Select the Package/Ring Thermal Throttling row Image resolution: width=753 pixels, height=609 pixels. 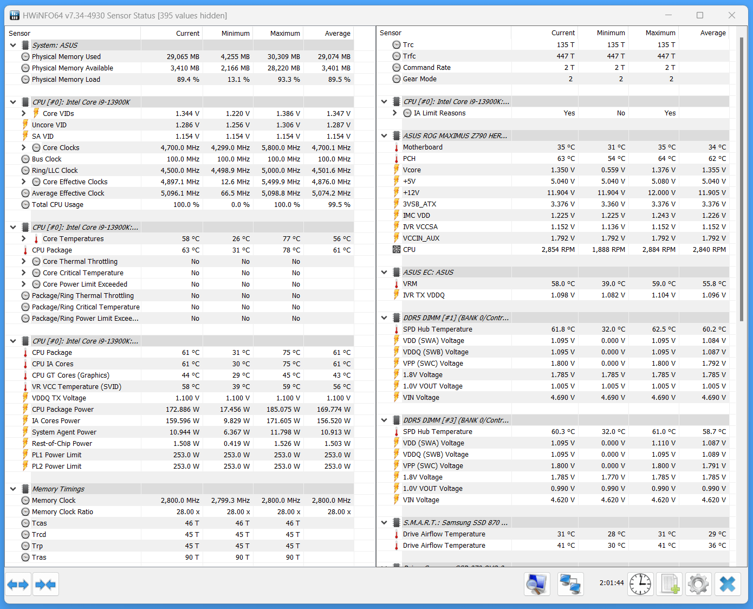179,296
